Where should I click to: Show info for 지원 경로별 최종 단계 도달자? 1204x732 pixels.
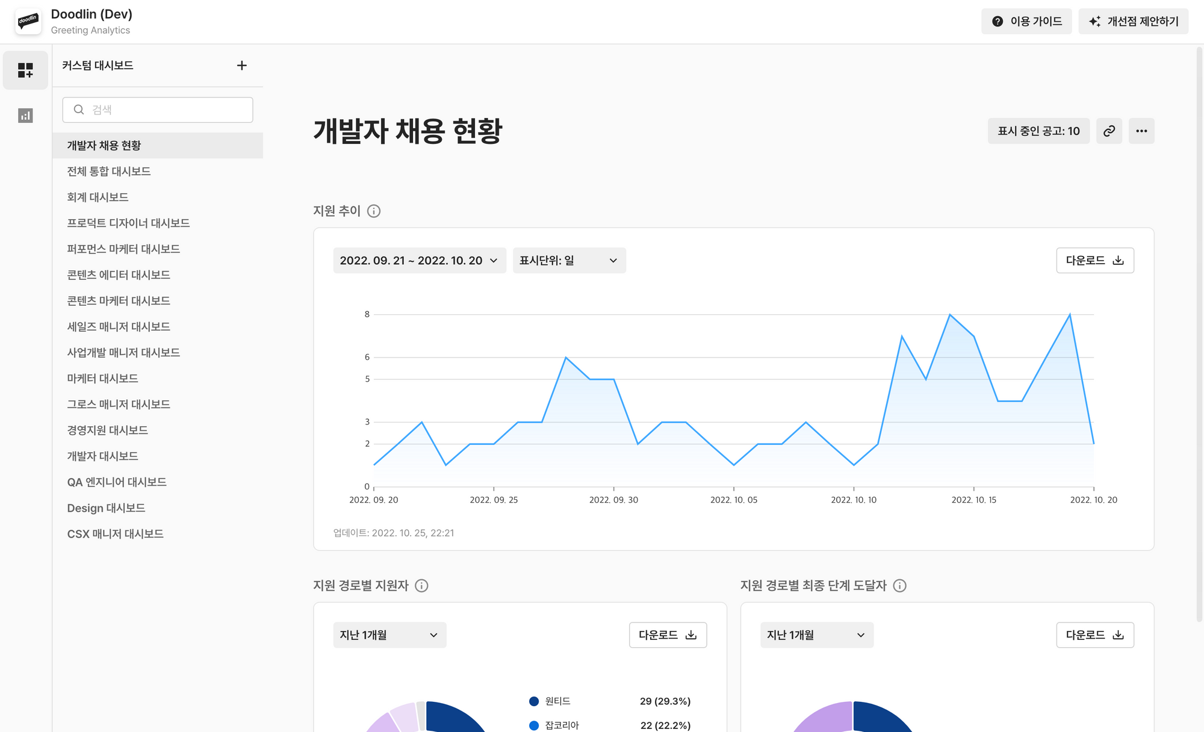(899, 586)
